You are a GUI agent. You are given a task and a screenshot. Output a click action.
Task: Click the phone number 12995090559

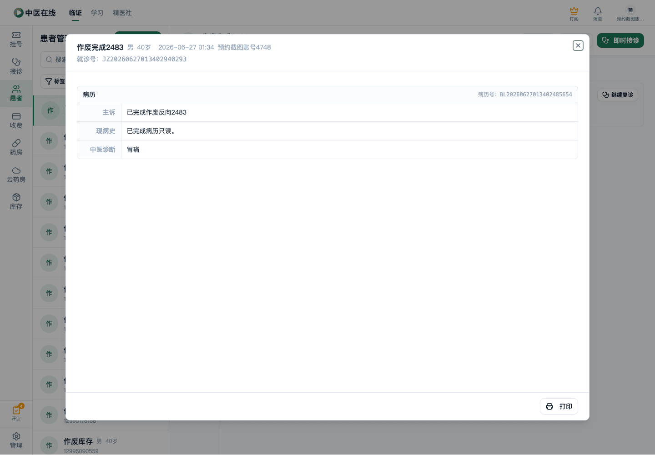click(81, 451)
